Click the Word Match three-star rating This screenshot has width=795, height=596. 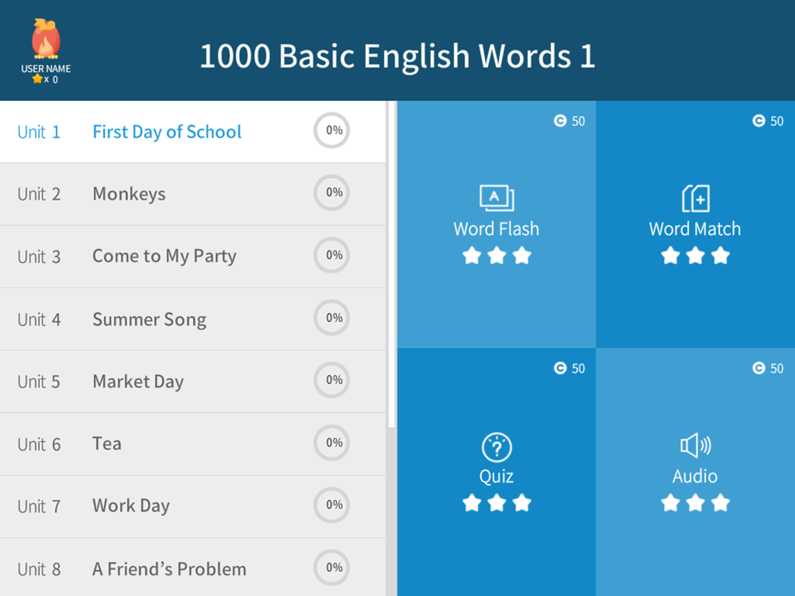point(696,256)
